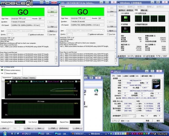This screenshot has height=136, width=169.
Task: Click Clear button in EVEREST
Action: [x=29, y=128]
